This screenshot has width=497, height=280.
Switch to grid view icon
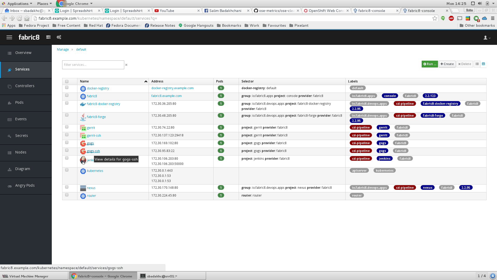point(483,64)
